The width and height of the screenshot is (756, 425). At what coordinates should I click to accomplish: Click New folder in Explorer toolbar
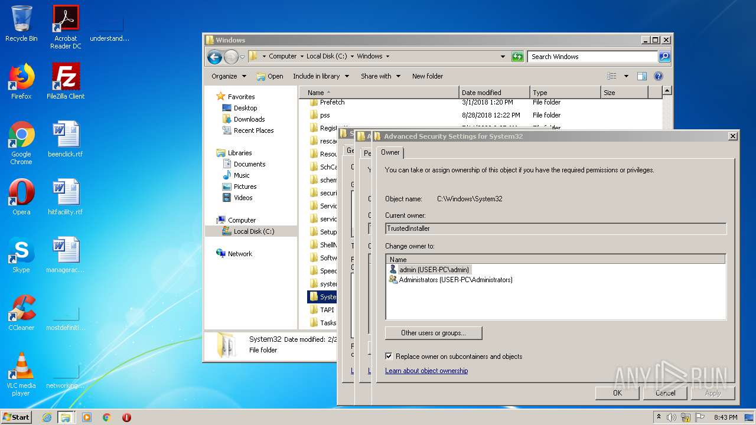428,76
